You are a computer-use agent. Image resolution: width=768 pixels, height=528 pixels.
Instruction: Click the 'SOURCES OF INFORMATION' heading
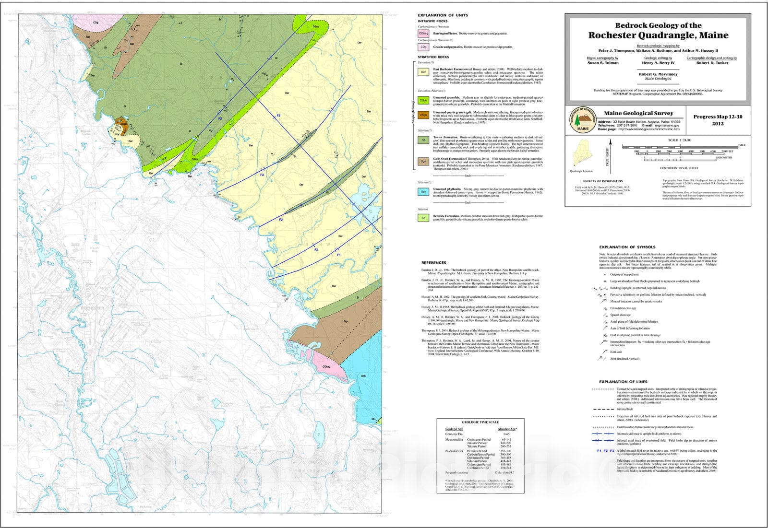(x=602, y=181)
